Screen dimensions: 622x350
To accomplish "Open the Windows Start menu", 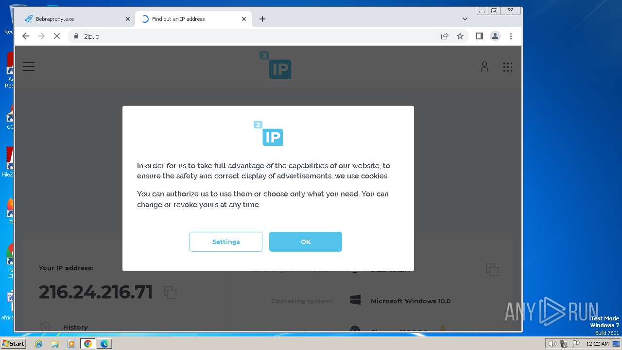I will [13, 343].
